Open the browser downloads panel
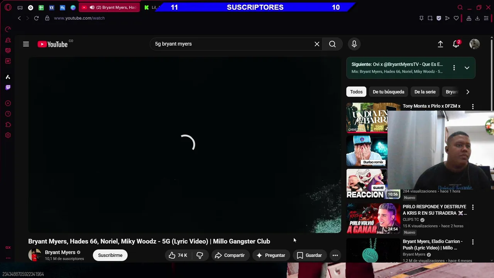This screenshot has height=278, width=494. point(477,18)
